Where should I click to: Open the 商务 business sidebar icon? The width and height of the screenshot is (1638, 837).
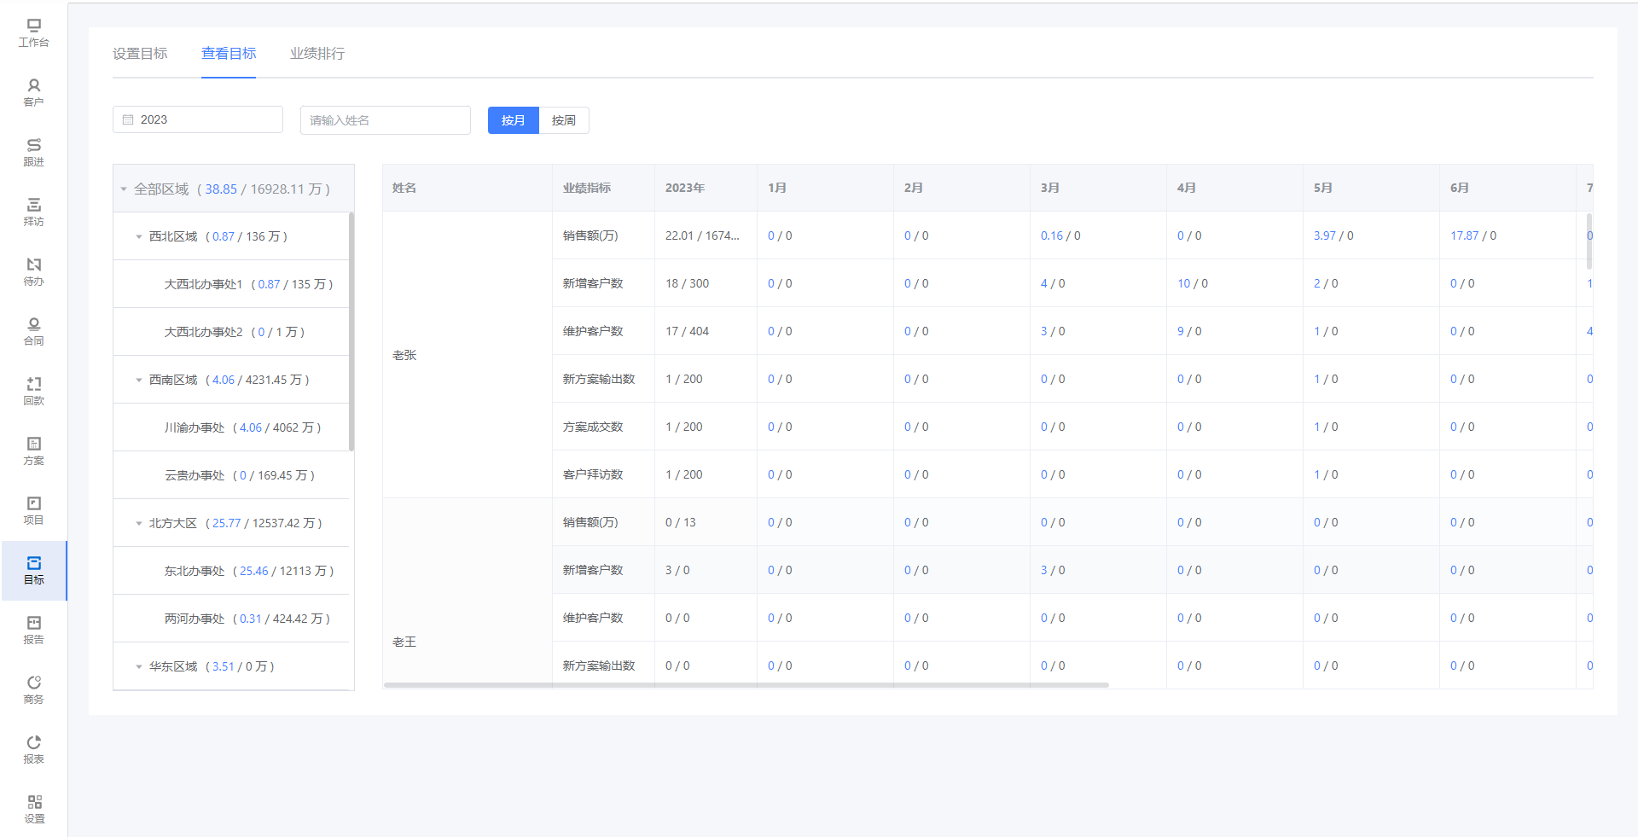pos(34,689)
